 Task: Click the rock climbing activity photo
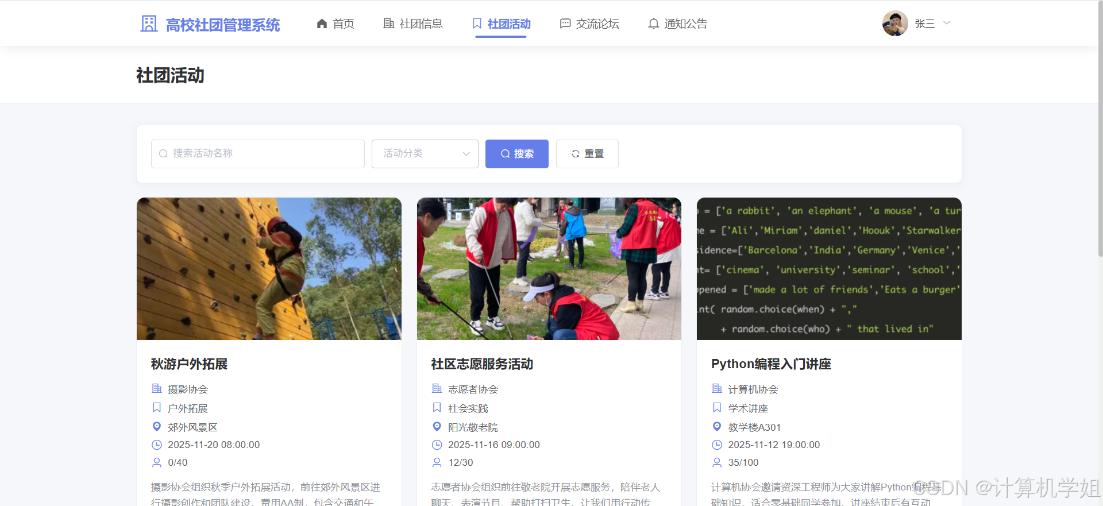(269, 269)
